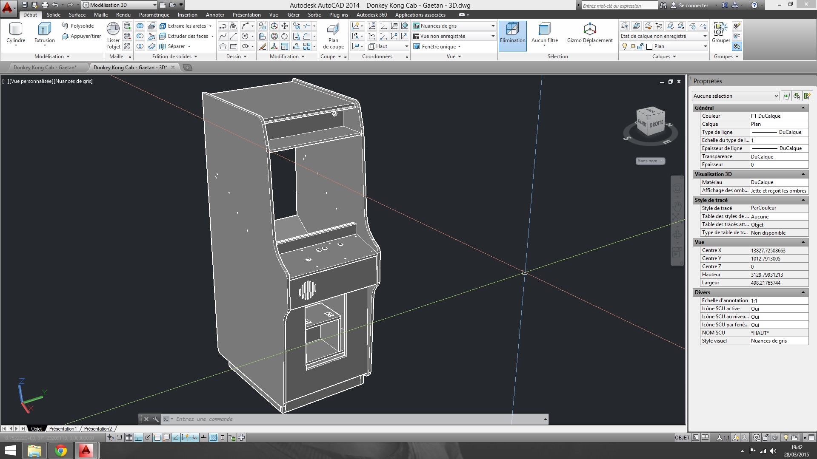The image size is (817, 459).
Task: Activate the Extrusion tool
Action: pos(44,33)
